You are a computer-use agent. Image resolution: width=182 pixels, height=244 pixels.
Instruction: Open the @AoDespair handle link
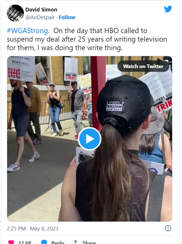pyautogui.click(x=40, y=17)
